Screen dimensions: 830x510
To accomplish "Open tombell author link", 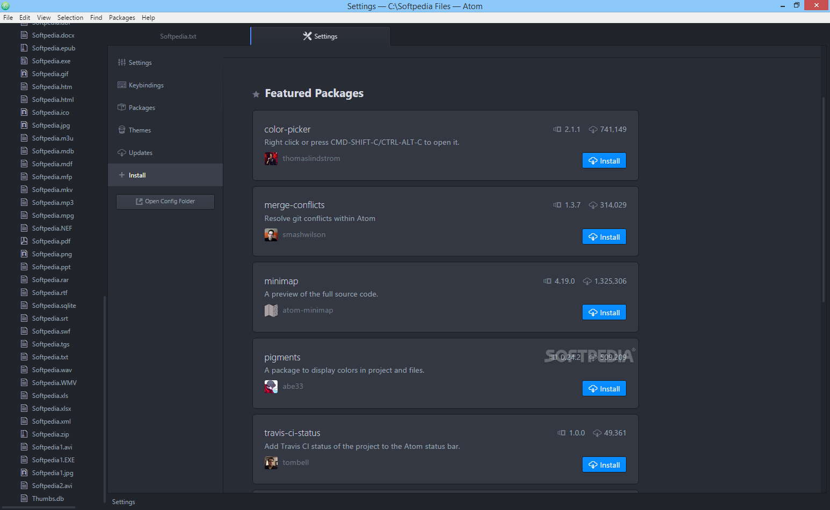I will (296, 463).
